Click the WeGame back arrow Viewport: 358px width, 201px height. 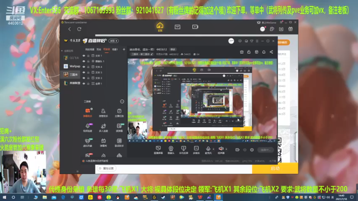(x=70, y=29)
